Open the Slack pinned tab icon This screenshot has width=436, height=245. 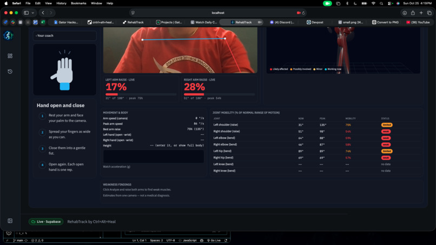13,22
